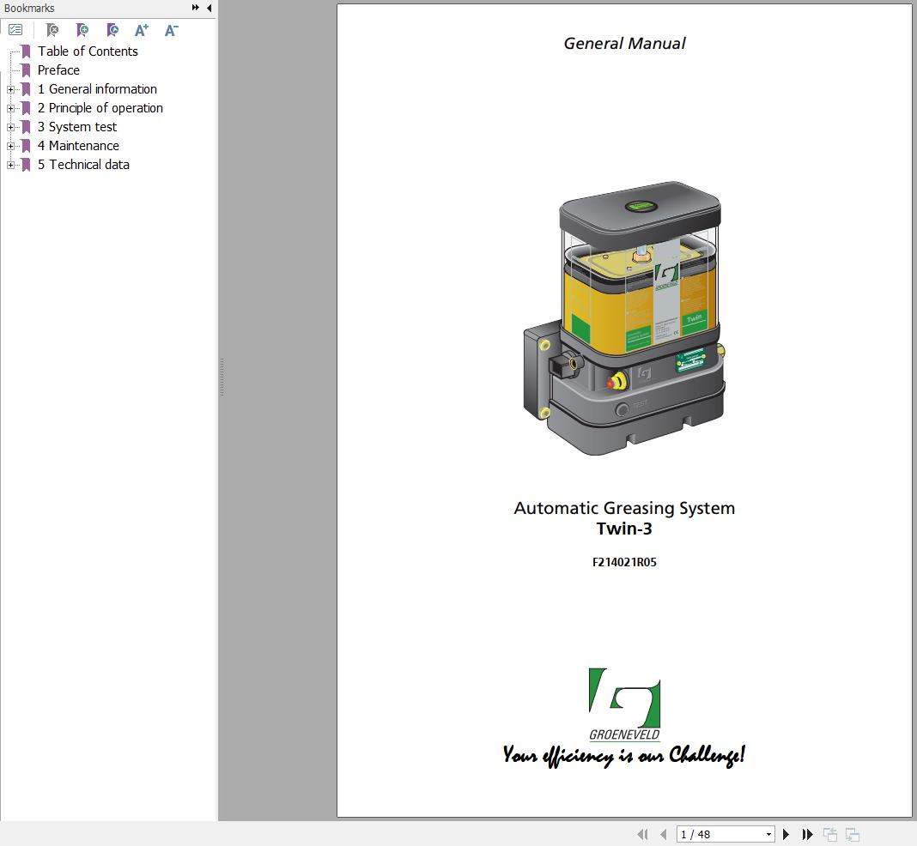The height and width of the screenshot is (846, 917).
Task: Open the bookmarks options menu icon
Action: pyautogui.click(x=15, y=30)
